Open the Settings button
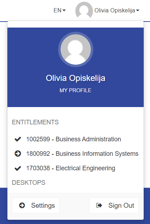 [x=36, y=205]
